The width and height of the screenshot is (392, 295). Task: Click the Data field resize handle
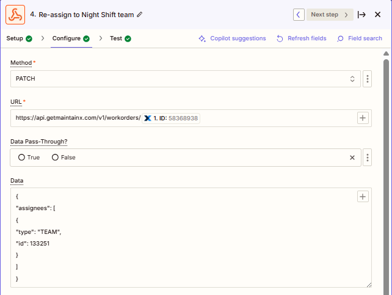[369, 285]
